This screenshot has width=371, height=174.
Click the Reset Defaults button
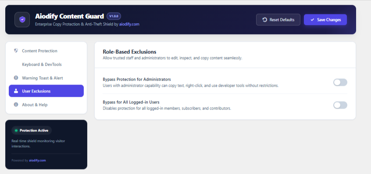tap(278, 20)
